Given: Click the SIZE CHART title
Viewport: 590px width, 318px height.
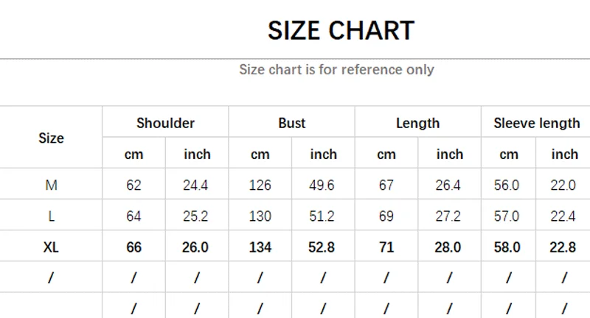Looking at the screenshot, I should pos(341,31).
